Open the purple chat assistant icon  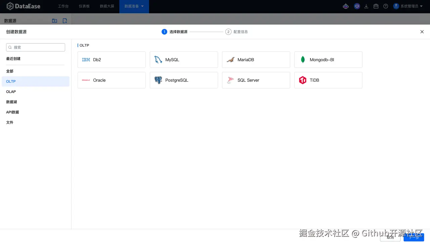click(357, 6)
